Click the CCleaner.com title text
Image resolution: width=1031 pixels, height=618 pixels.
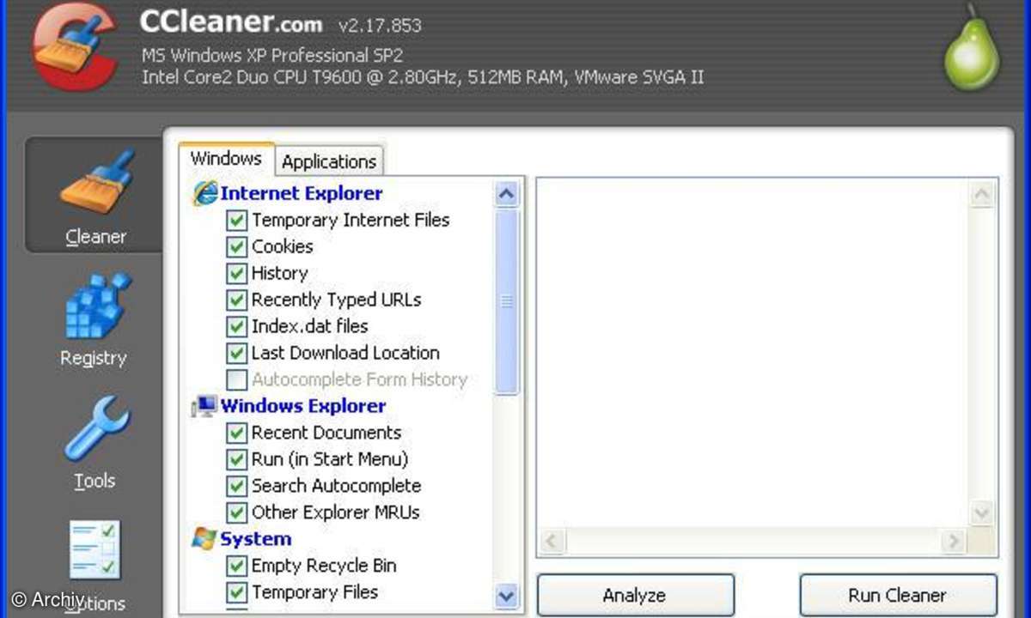tap(231, 22)
